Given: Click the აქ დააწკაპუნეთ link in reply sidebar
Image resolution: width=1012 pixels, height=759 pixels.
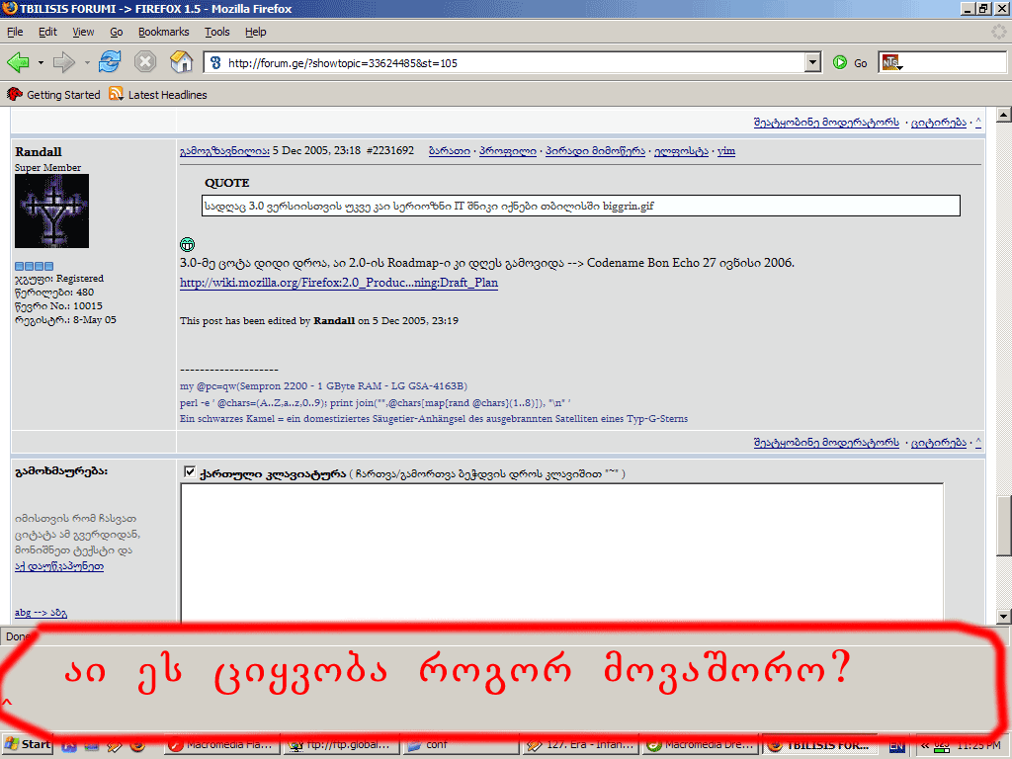Looking at the screenshot, I should [x=59, y=566].
